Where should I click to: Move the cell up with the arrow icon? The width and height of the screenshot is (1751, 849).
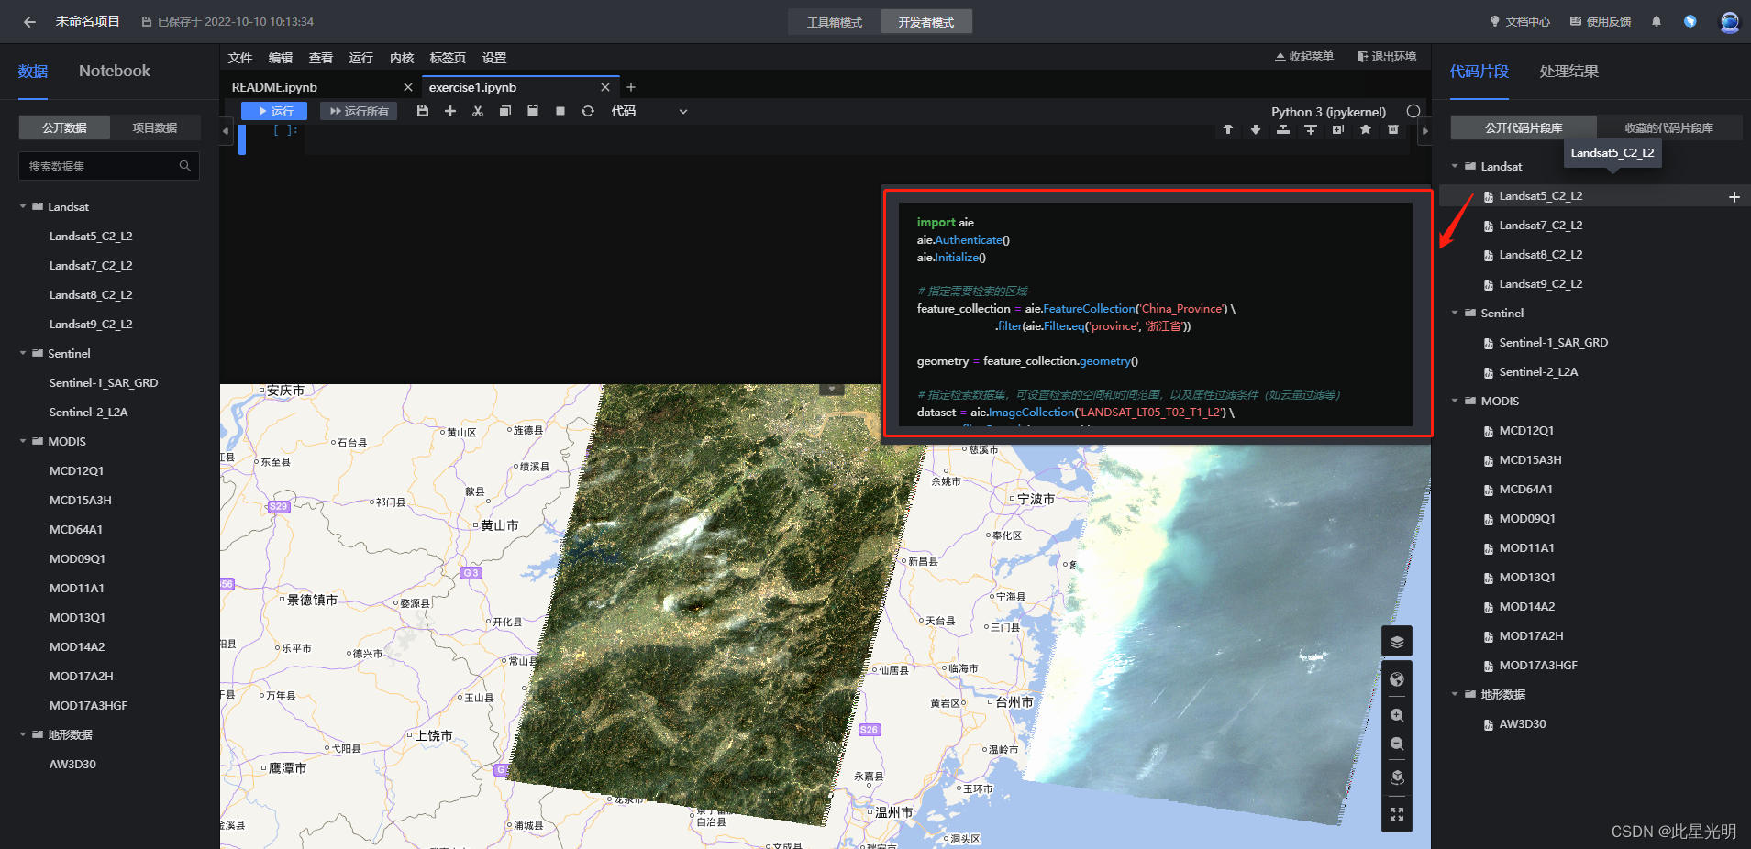pyautogui.click(x=1227, y=130)
